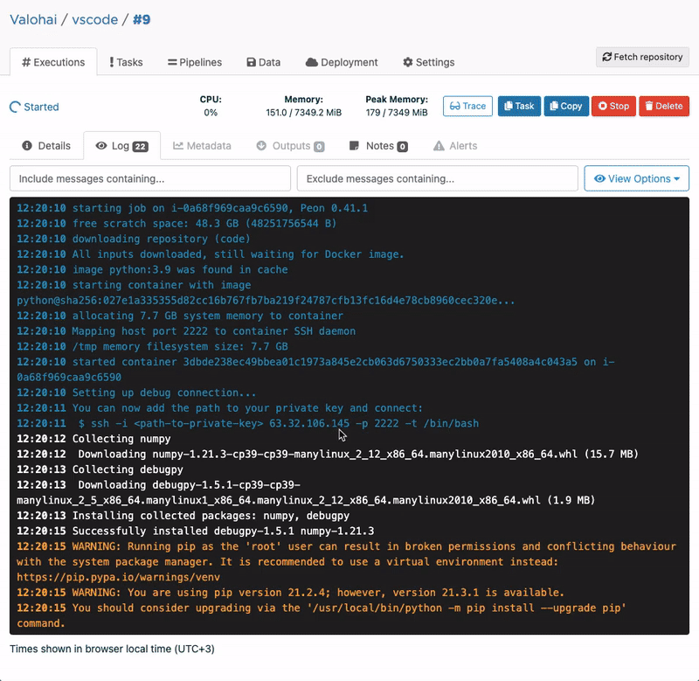Click the Exclude messages containing field
The width and height of the screenshot is (699, 681).
coord(437,178)
